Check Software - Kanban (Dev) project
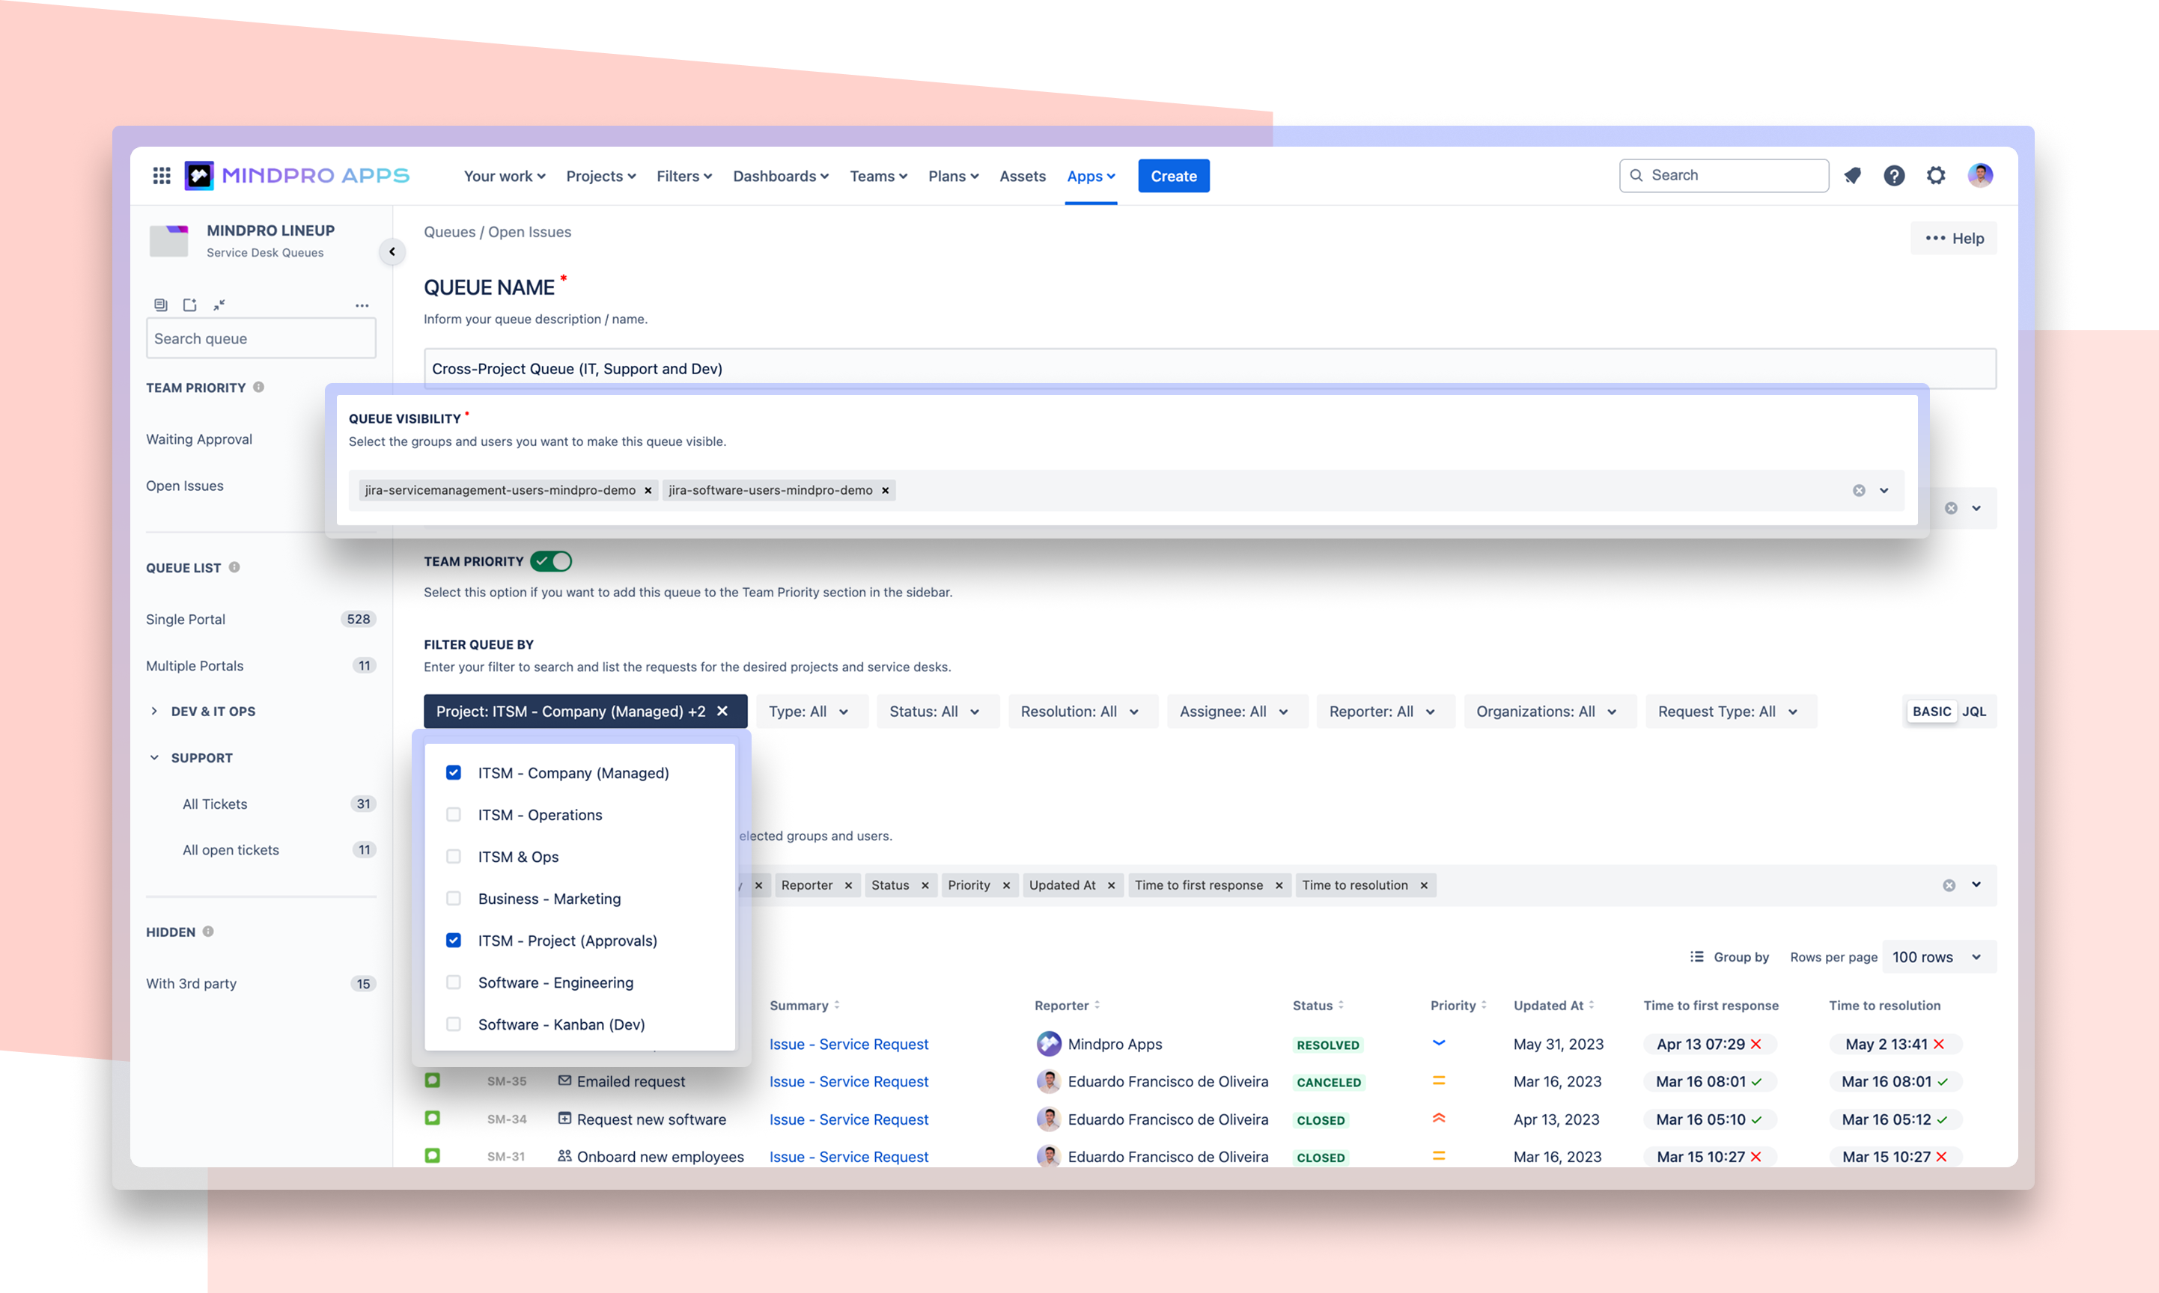The image size is (2159, 1293). click(453, 1024)
